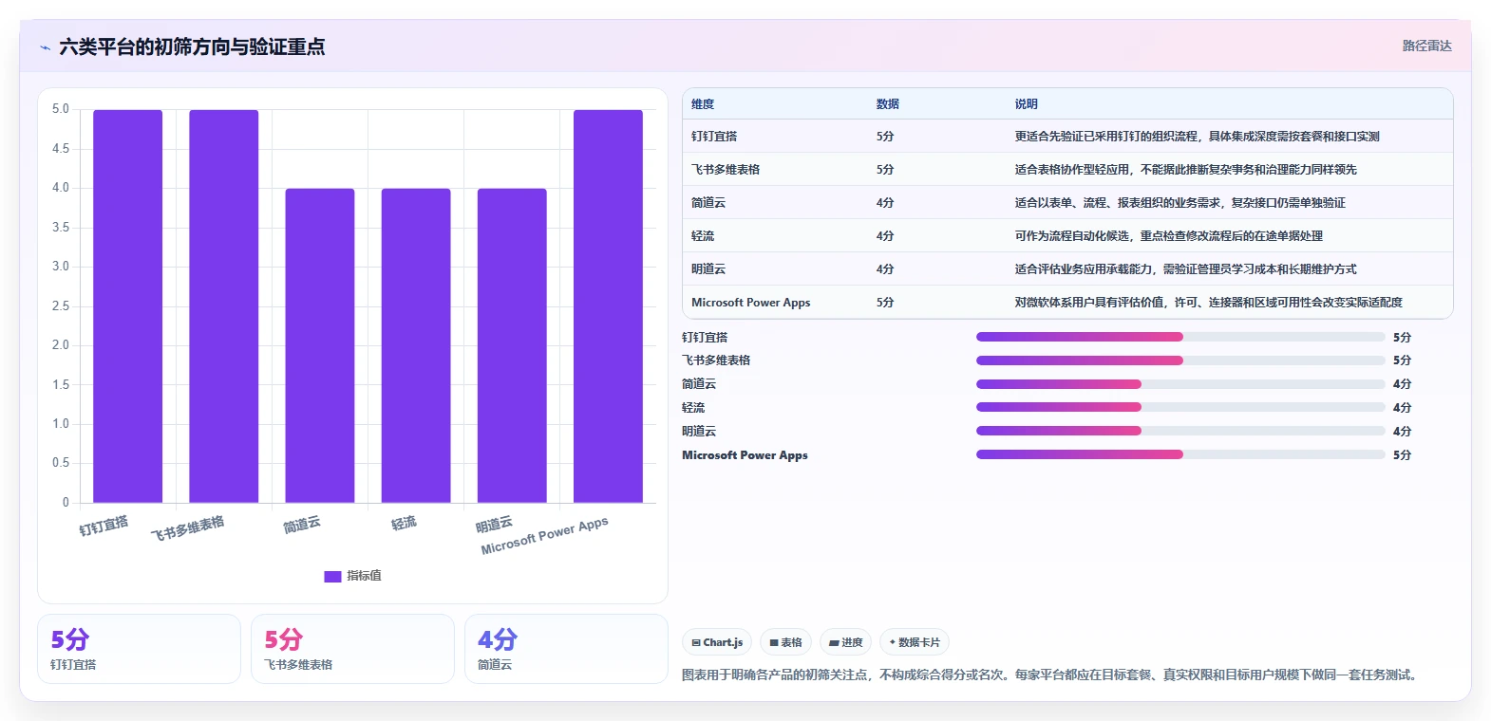Viewport: 1491px width, 721px height.
Task: Click the 明道云 label beside its progress bar
Action: coord(699,432)
